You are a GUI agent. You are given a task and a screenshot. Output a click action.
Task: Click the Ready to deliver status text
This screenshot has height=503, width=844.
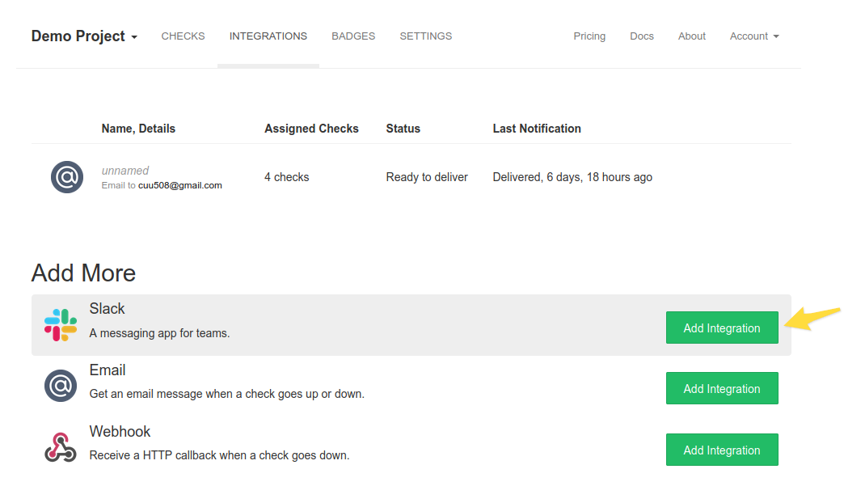(x=426, y=176)
